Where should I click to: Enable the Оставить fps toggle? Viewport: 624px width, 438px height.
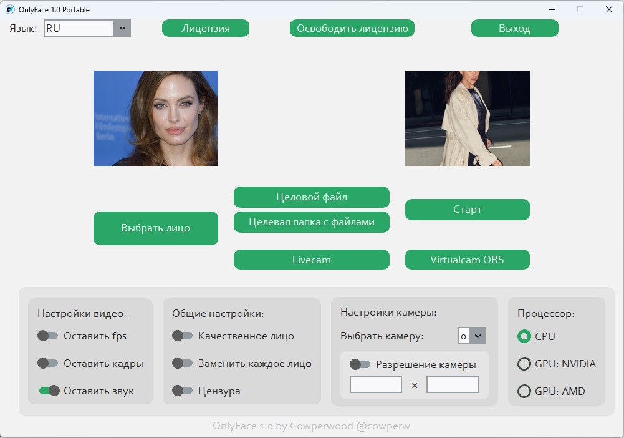pos(48,336)
